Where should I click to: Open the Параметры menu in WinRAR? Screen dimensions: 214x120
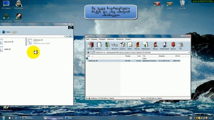120,39
